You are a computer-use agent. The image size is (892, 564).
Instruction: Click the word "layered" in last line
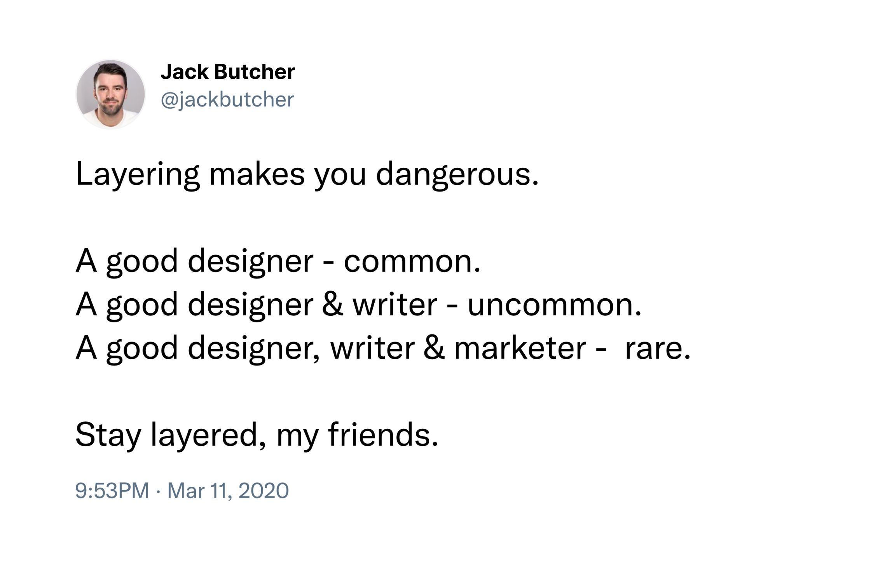204,435
